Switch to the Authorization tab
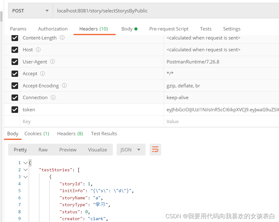This screenshot has width=279, height=222. [x=53, y=29]
